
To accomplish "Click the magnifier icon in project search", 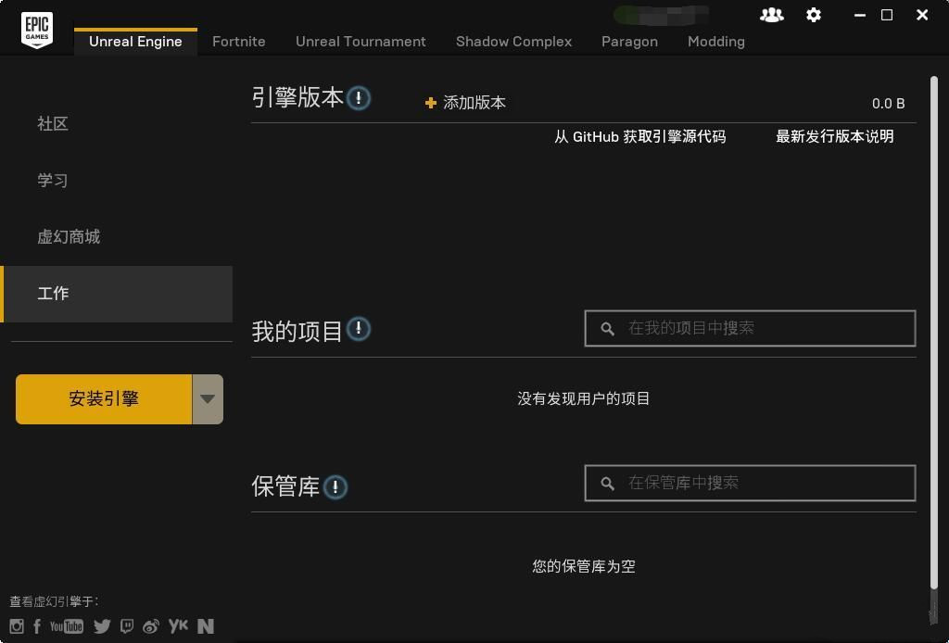I will click(x=608, y=329).
